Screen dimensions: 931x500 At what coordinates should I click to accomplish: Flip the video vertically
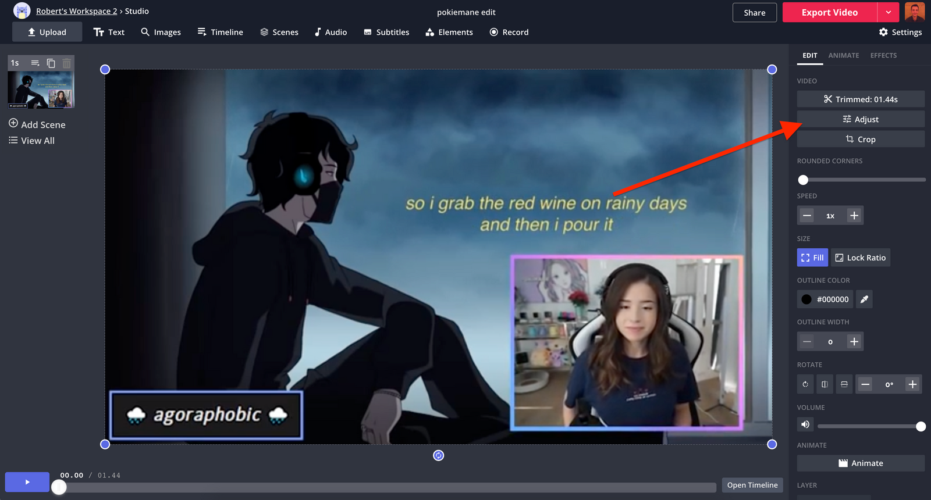(844, 384)
